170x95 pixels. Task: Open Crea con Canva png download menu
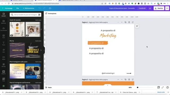(139, 92)
